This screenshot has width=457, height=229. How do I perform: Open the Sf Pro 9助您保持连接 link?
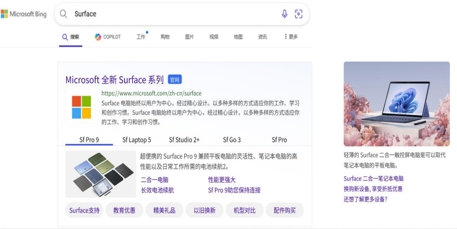tap(234, 190)
